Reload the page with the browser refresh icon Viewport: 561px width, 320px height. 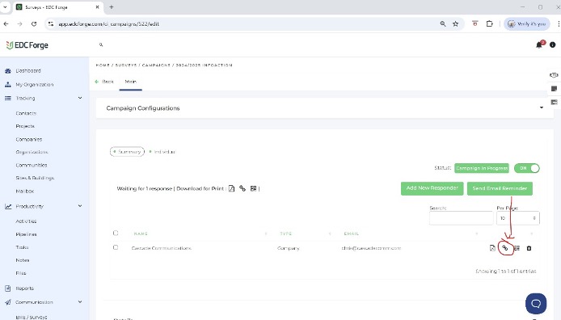(x=34, y=24)
